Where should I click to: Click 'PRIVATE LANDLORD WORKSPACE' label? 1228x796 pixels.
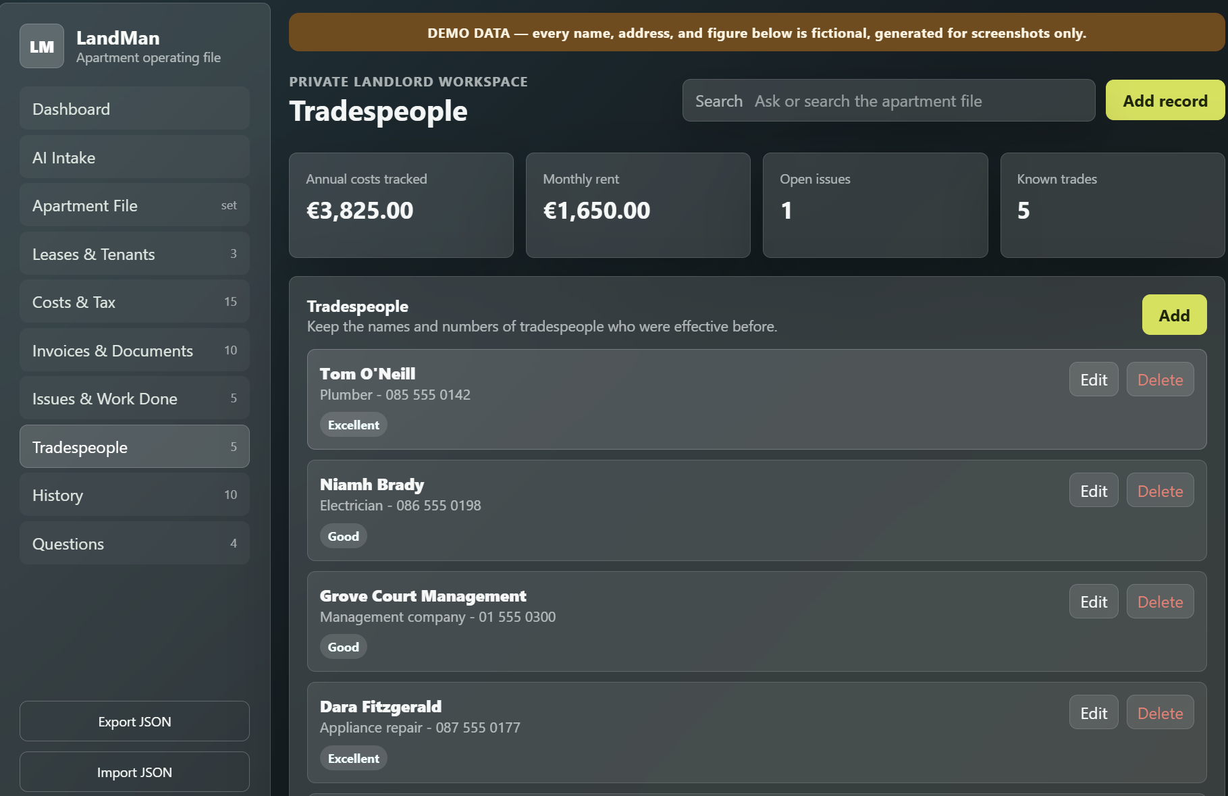(x=408, y=82)
